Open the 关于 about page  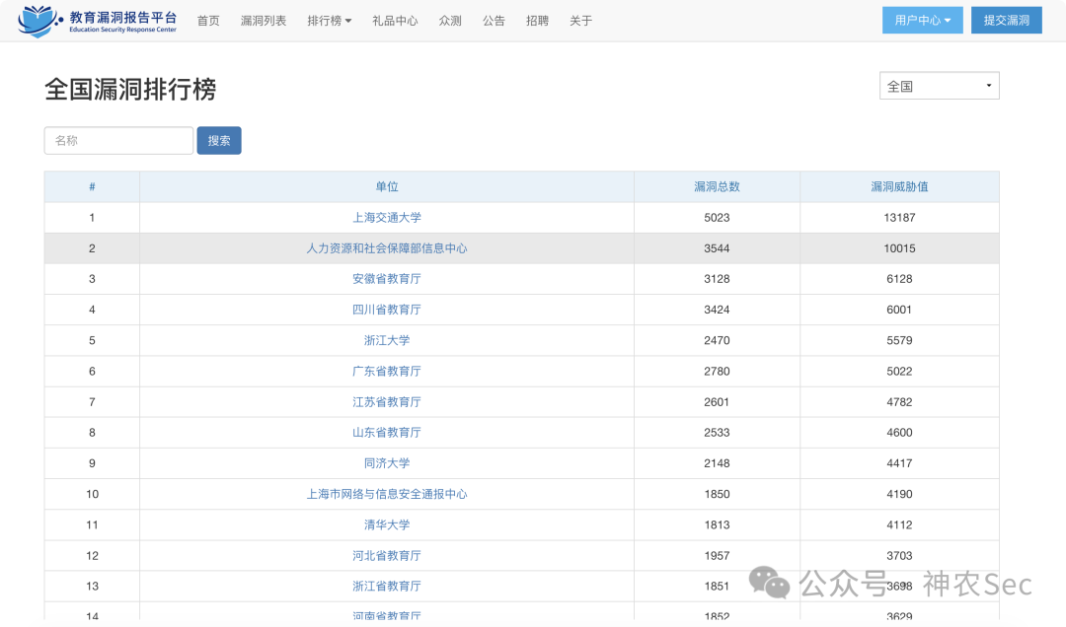(x=580, y=20)
